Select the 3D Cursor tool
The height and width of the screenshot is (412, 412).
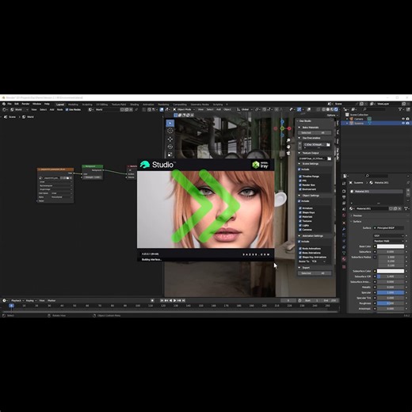[170, 131]
